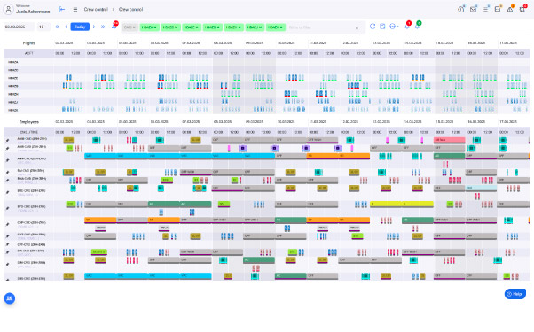Toggle the pin on the CMP-CMD employee row
Viewport: 534px width, 332px height.
coord(7,224)
